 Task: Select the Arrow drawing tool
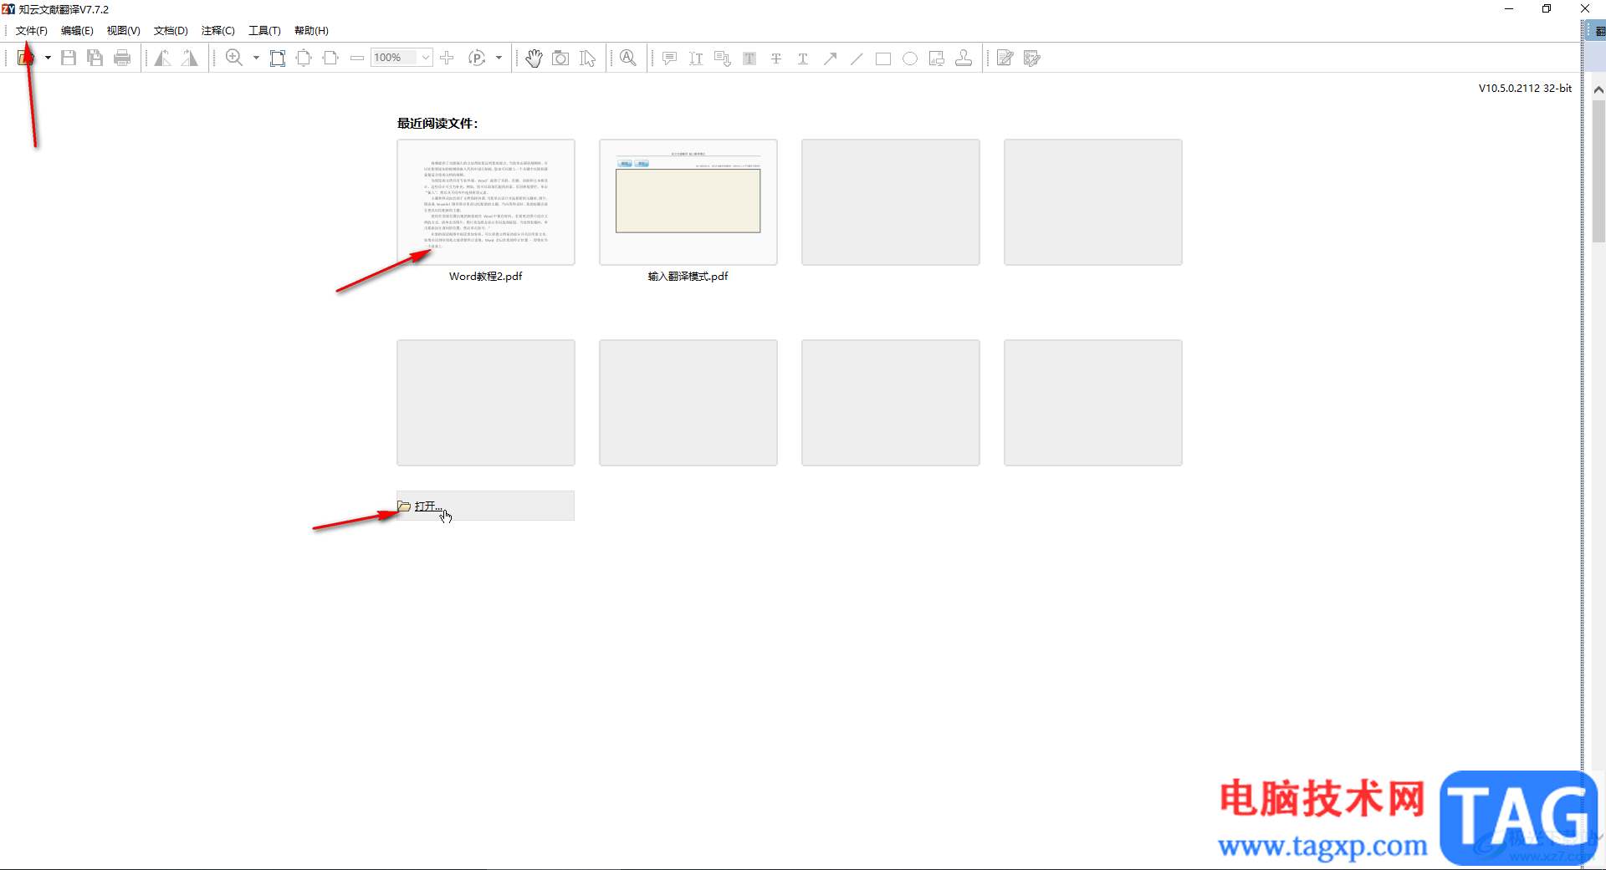(x=830, y=58)
